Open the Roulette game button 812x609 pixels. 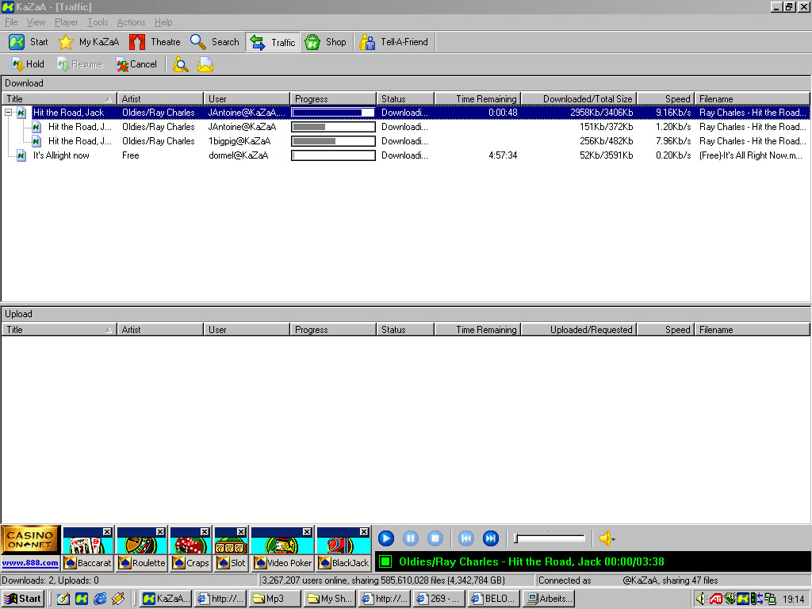pyautogui.click(x=142, y=563)
